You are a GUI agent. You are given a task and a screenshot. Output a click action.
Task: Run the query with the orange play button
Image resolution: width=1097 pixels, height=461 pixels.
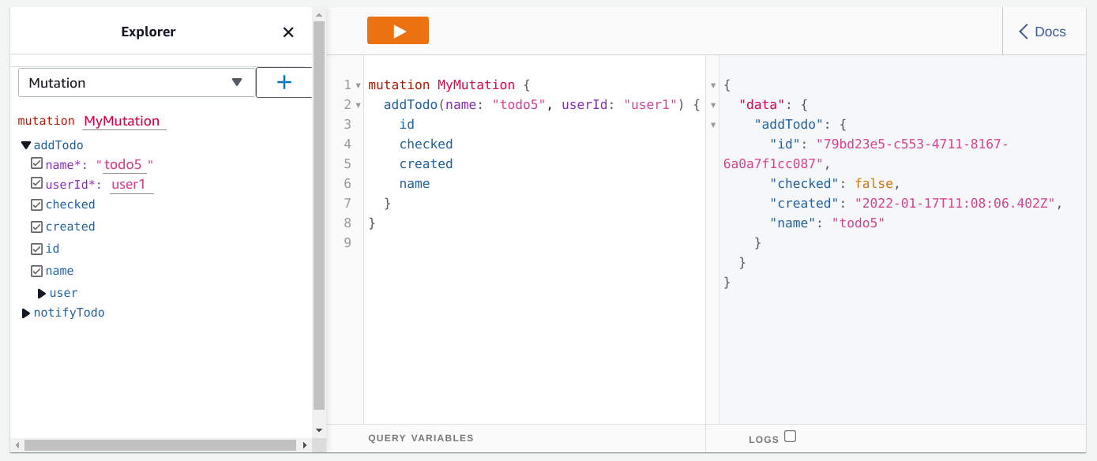[x=397, y=31]
